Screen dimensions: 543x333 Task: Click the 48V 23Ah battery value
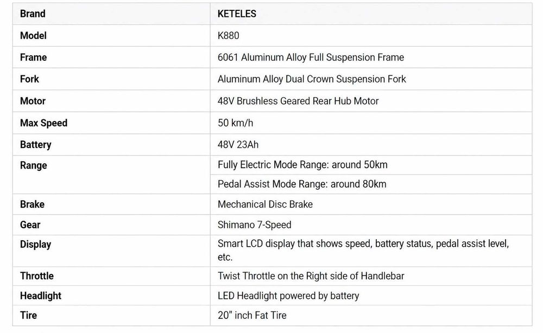pyautogui.click(x=238, y=145)
